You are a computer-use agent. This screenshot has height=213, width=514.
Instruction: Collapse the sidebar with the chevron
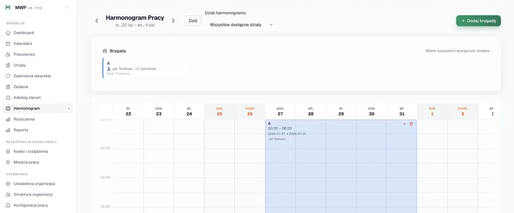[67, 7]
